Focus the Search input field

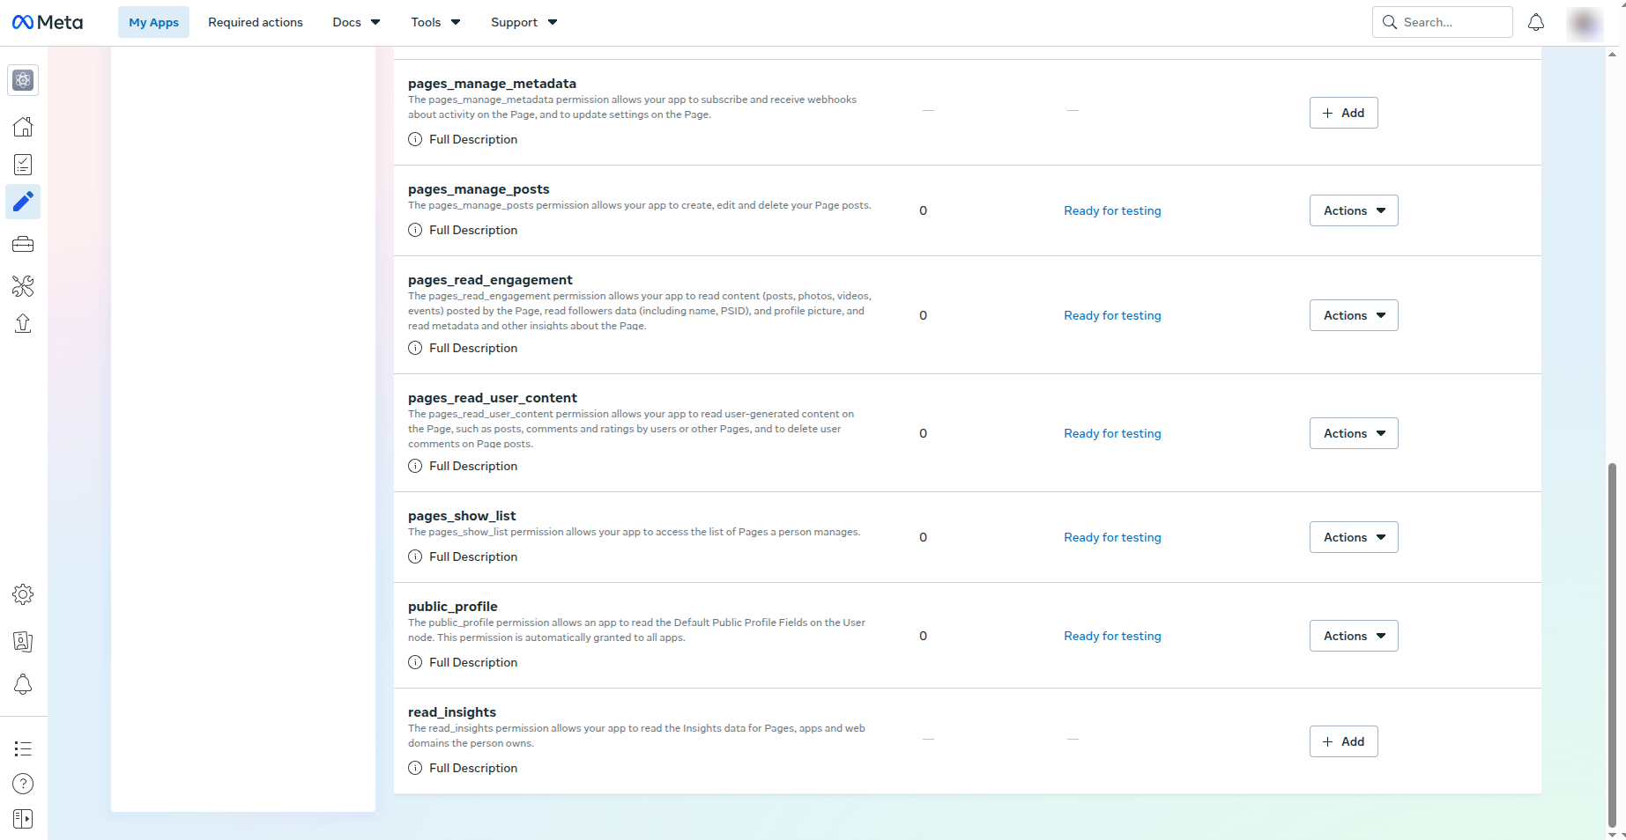(x=1443, y=22)
